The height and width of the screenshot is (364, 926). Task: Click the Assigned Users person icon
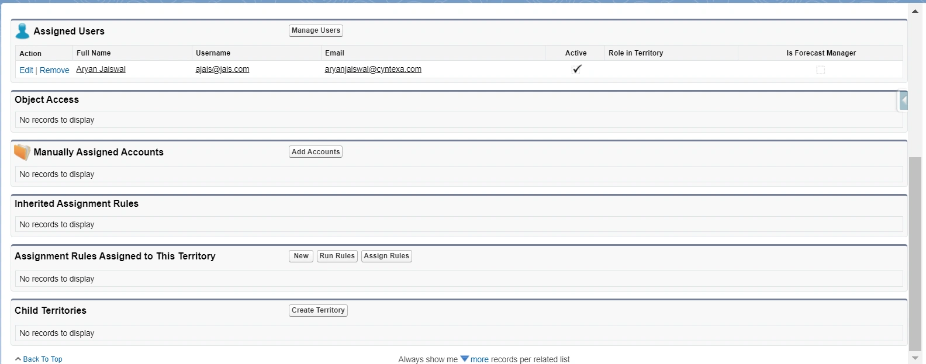(22, 31)
